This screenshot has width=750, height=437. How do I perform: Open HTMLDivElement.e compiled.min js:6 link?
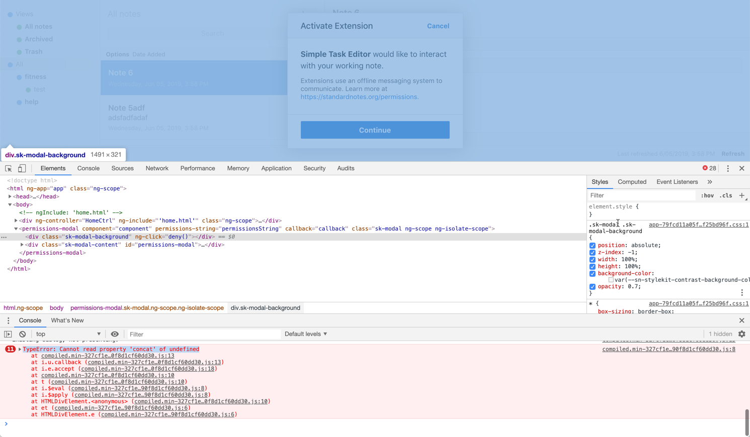(x=168, y=414)
